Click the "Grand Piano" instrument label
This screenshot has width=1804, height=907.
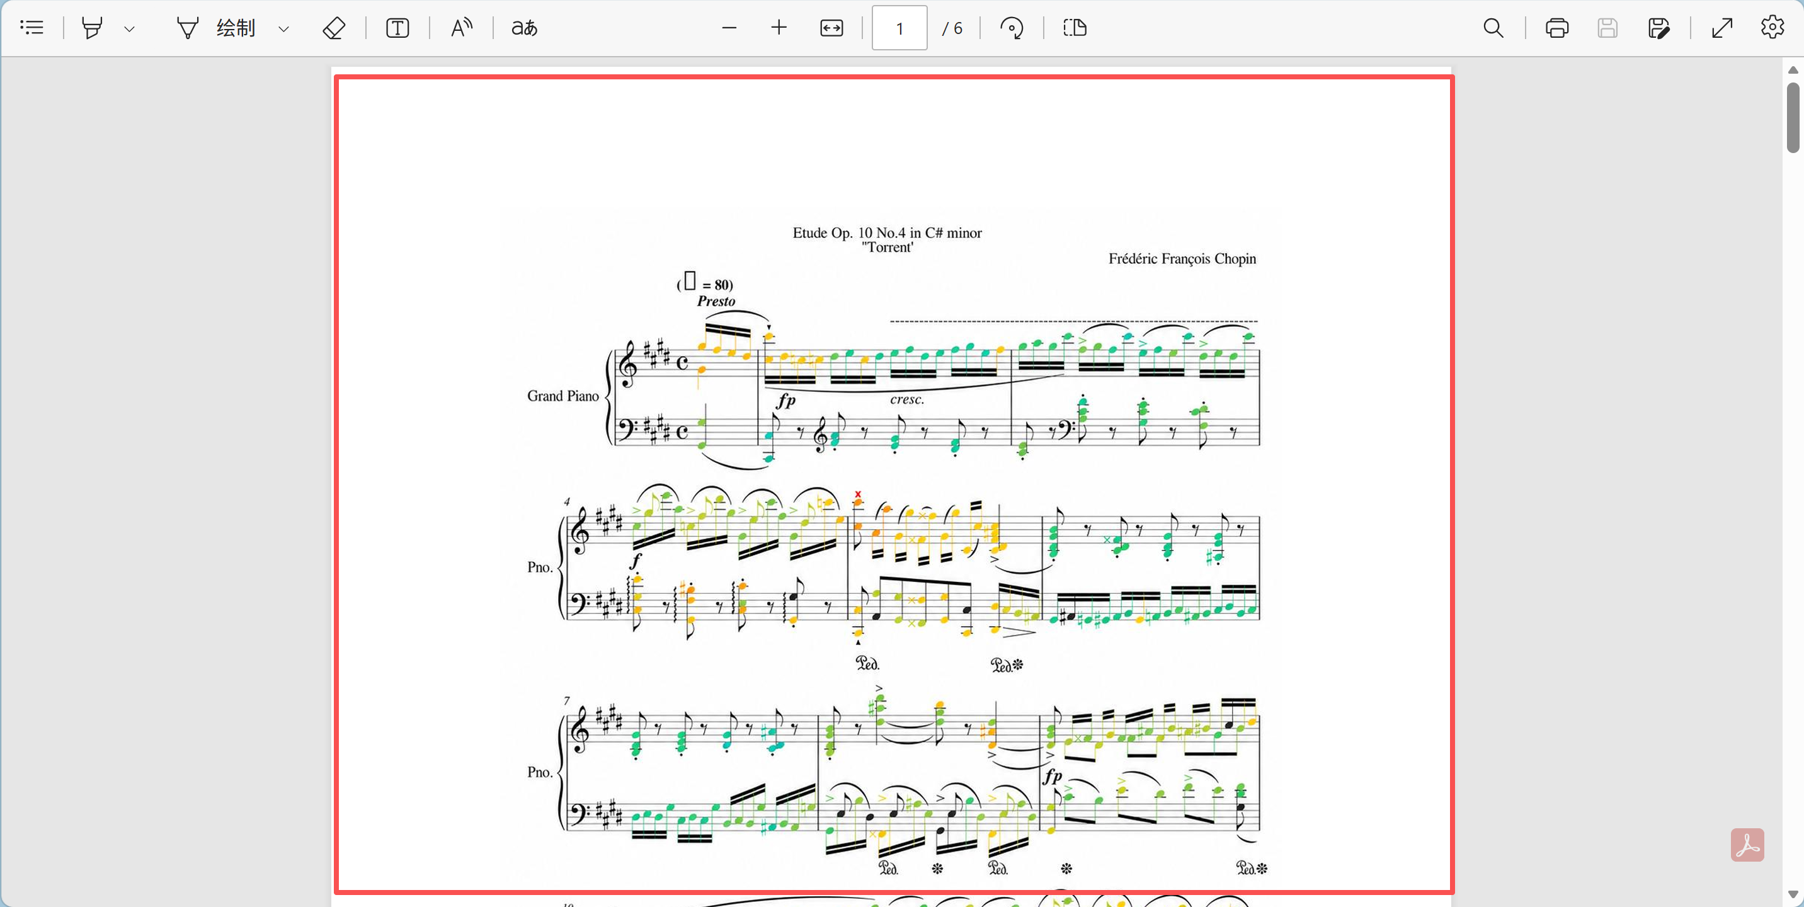click(x=563, y=396)
